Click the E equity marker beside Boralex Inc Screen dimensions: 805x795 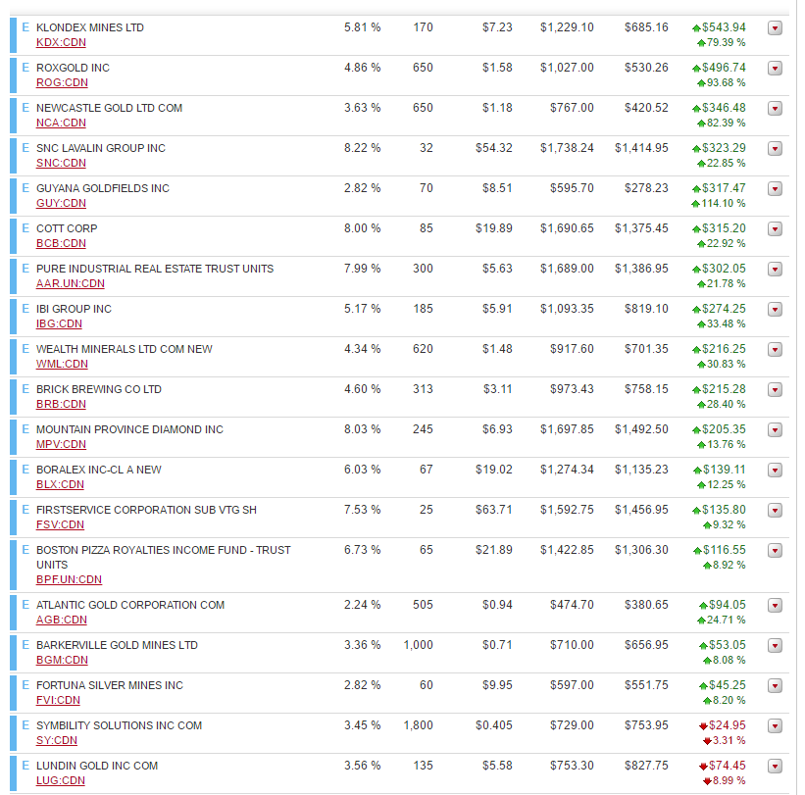click(25, 470)
